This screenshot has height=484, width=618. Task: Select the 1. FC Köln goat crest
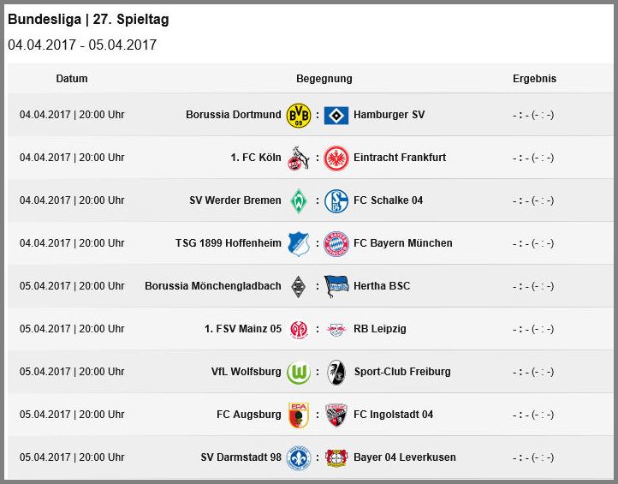(x=299, y=158)
